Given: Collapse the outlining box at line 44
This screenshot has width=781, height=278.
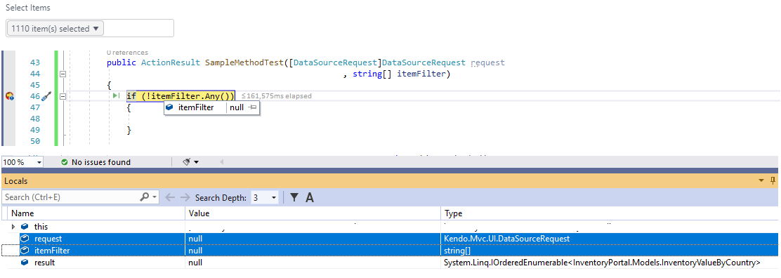Looking at the screenshot, I should [x=63, y=74].
